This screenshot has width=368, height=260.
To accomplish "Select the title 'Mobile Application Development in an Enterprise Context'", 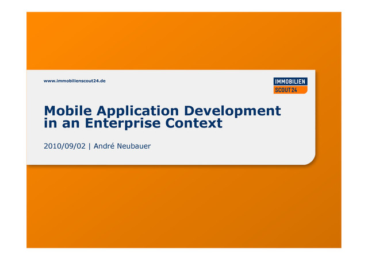I will point(162,117).
